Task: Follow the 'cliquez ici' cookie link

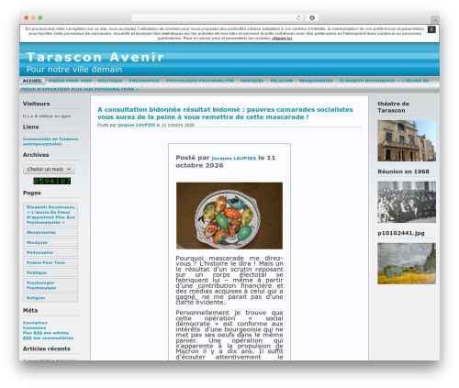Action: tap(282, 39)
